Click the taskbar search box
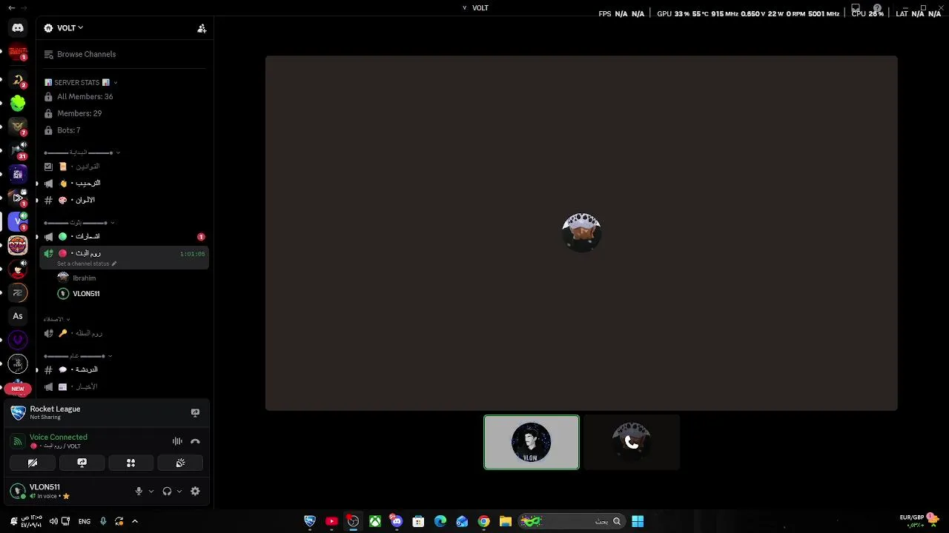 click(571, 521)
